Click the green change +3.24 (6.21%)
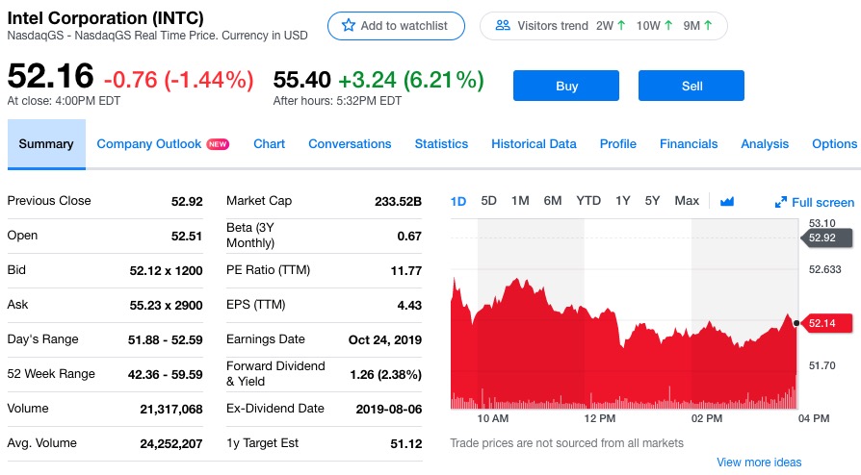 [x=410, y=80]
